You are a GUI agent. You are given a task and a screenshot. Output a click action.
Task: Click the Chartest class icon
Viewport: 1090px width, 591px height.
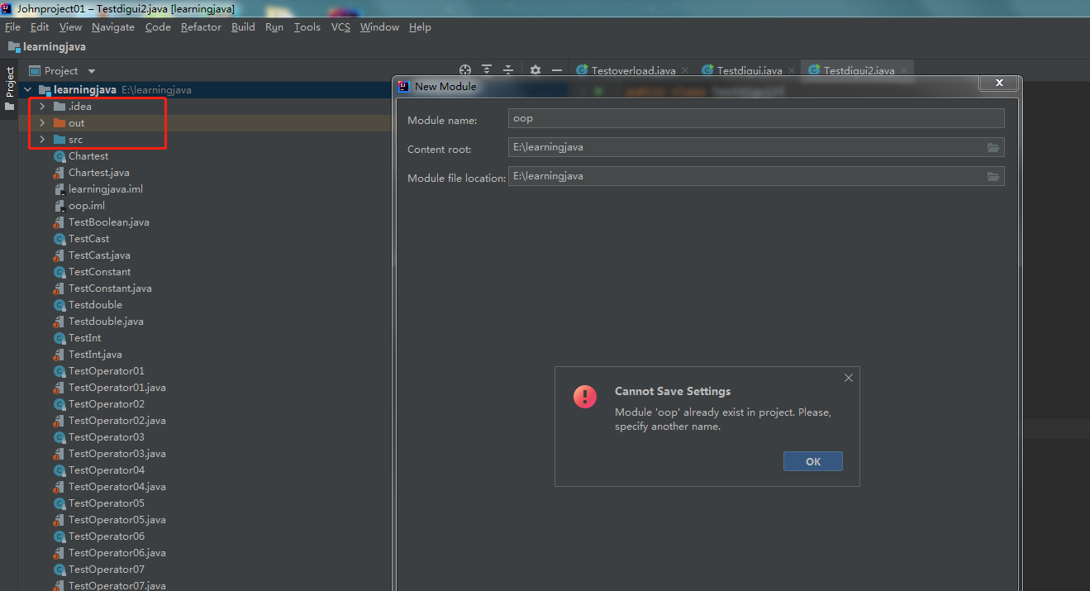(59, 156)
